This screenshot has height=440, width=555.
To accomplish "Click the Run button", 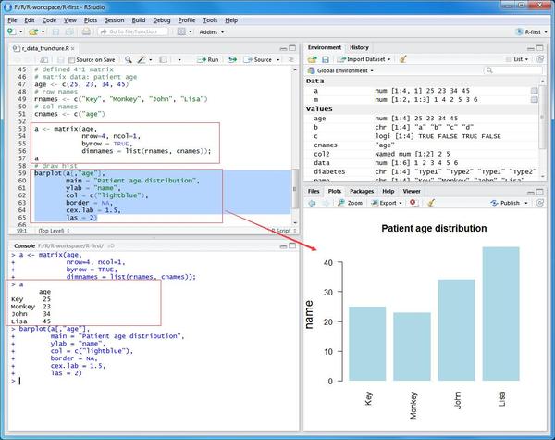I will 208,59.
